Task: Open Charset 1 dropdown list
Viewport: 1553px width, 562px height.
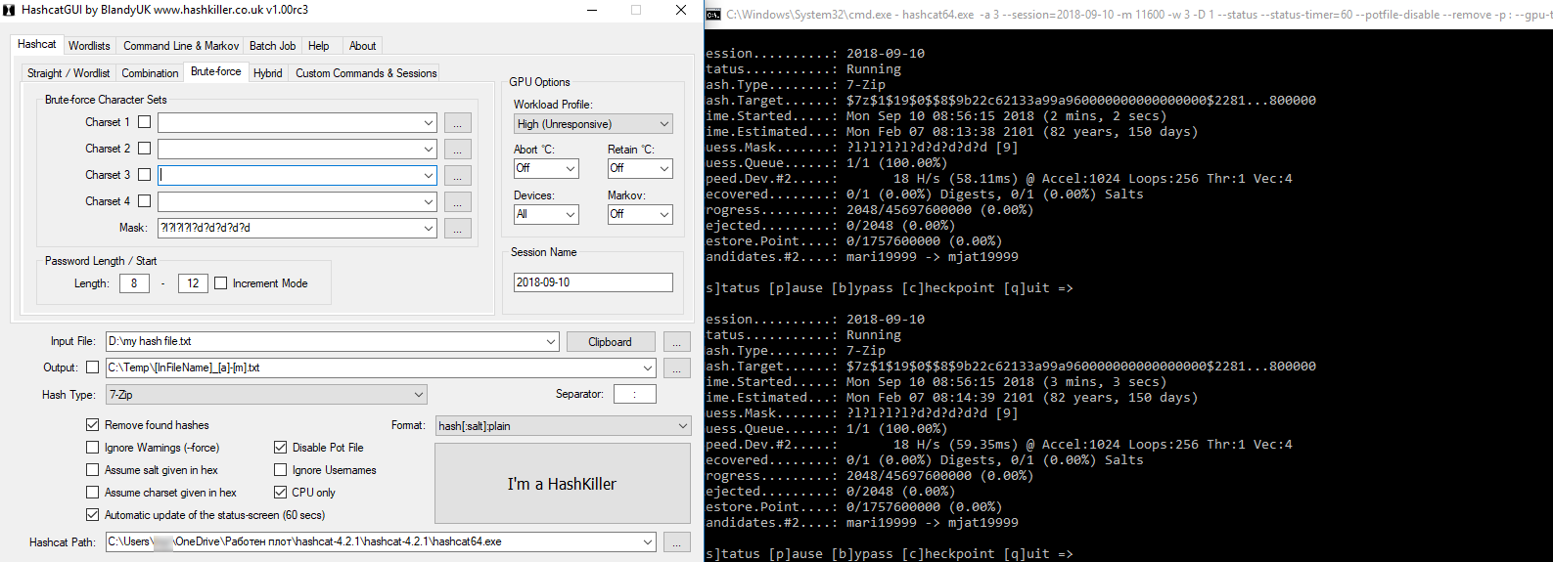Action: pyautogui.click(x=429, y=123)
